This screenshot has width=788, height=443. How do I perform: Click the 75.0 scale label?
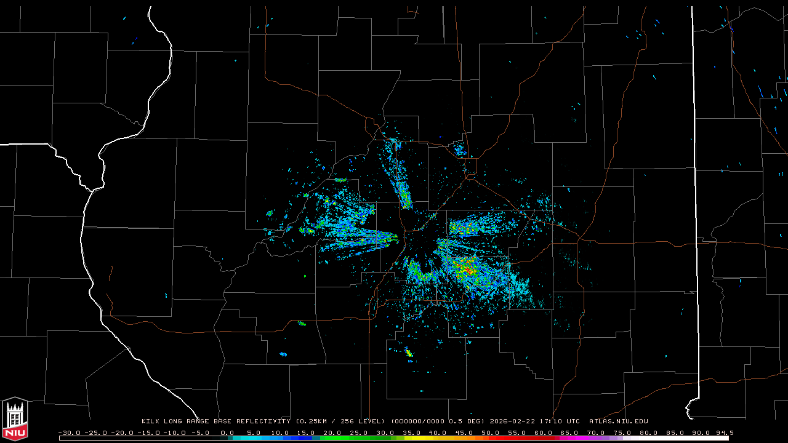[x=622, y=433]
